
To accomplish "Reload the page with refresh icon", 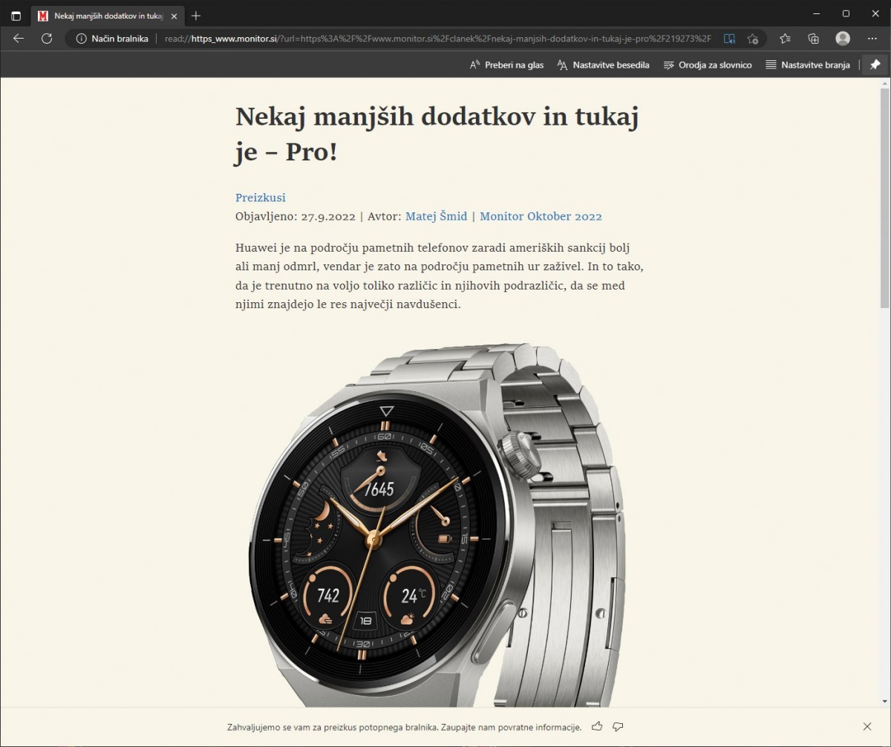I will 46,39.
